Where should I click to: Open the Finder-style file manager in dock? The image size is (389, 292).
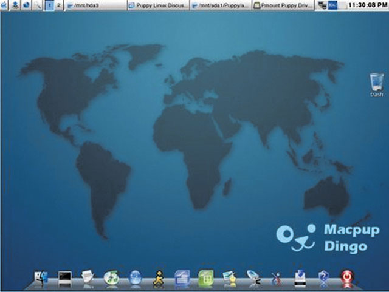pos(41,278)
